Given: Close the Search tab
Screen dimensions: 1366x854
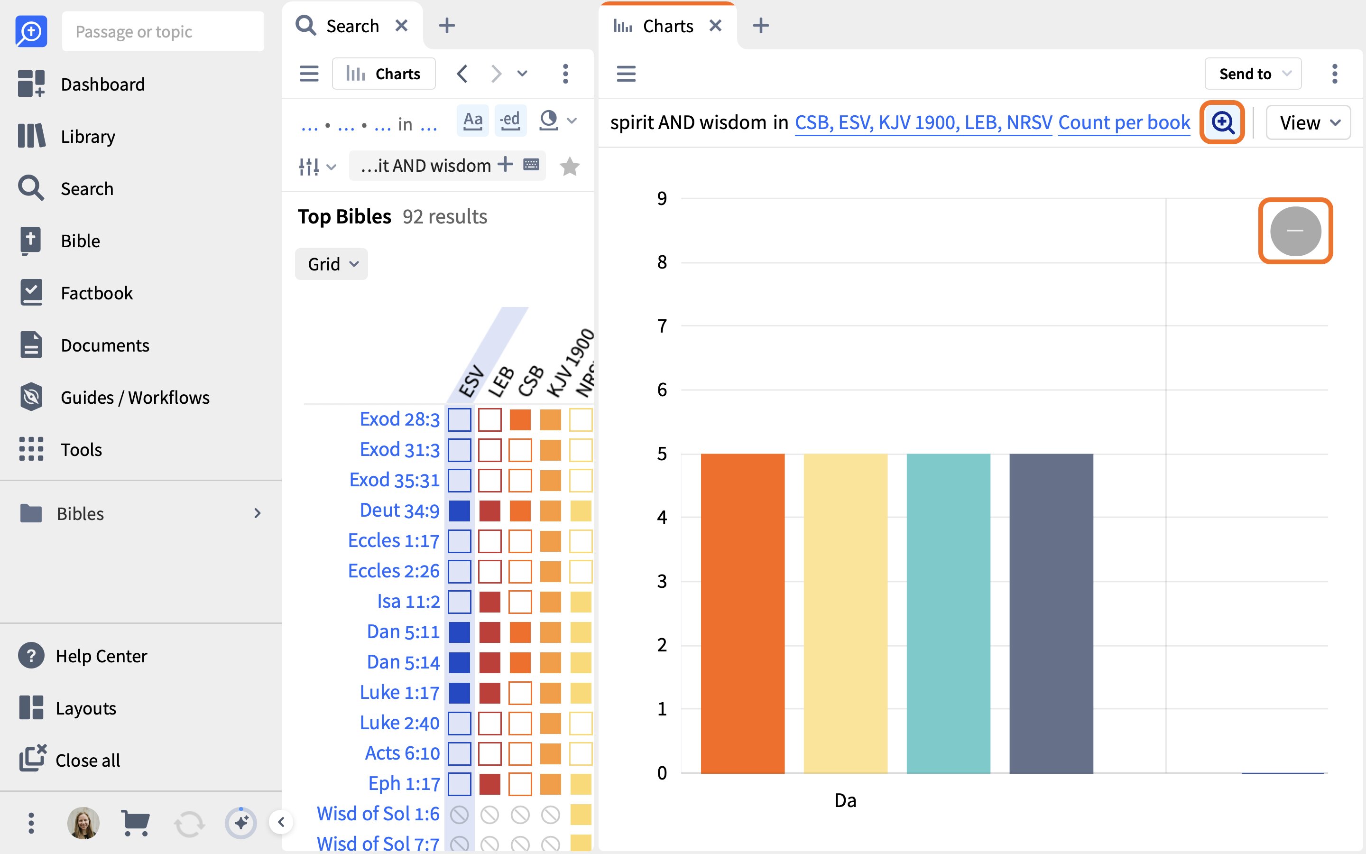Looking at the screenshot, I should [401, 26].
